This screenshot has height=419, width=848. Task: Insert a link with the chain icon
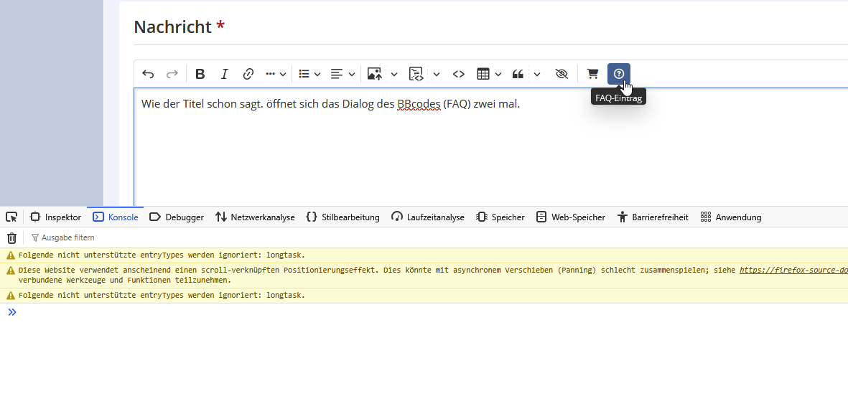[248, 74]
